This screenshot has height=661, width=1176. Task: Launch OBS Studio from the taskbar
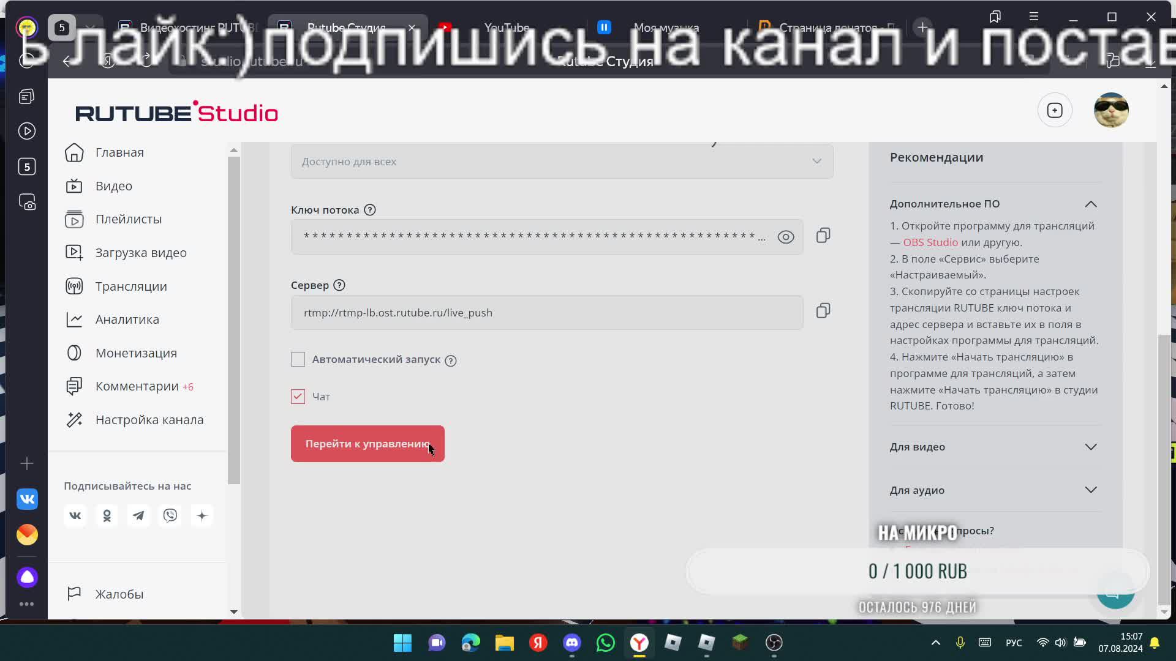(774, 643)
